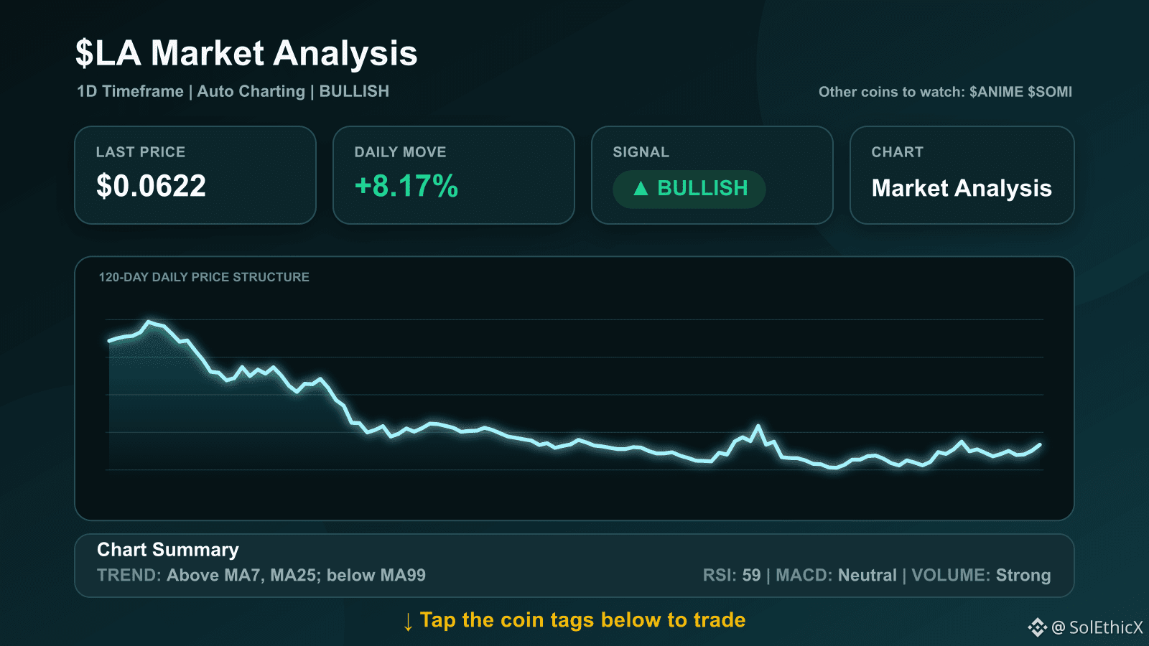Viewport: 1149px width, 646px height.
Task: Click the 120-DAY DAILY PRICE STRUCTURE heading
Action: tap(204, 277)
